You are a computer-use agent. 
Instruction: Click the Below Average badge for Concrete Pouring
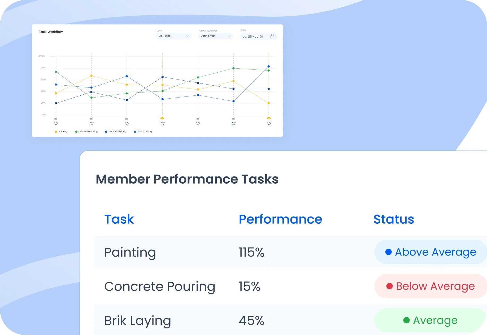(x=430, y=286)
